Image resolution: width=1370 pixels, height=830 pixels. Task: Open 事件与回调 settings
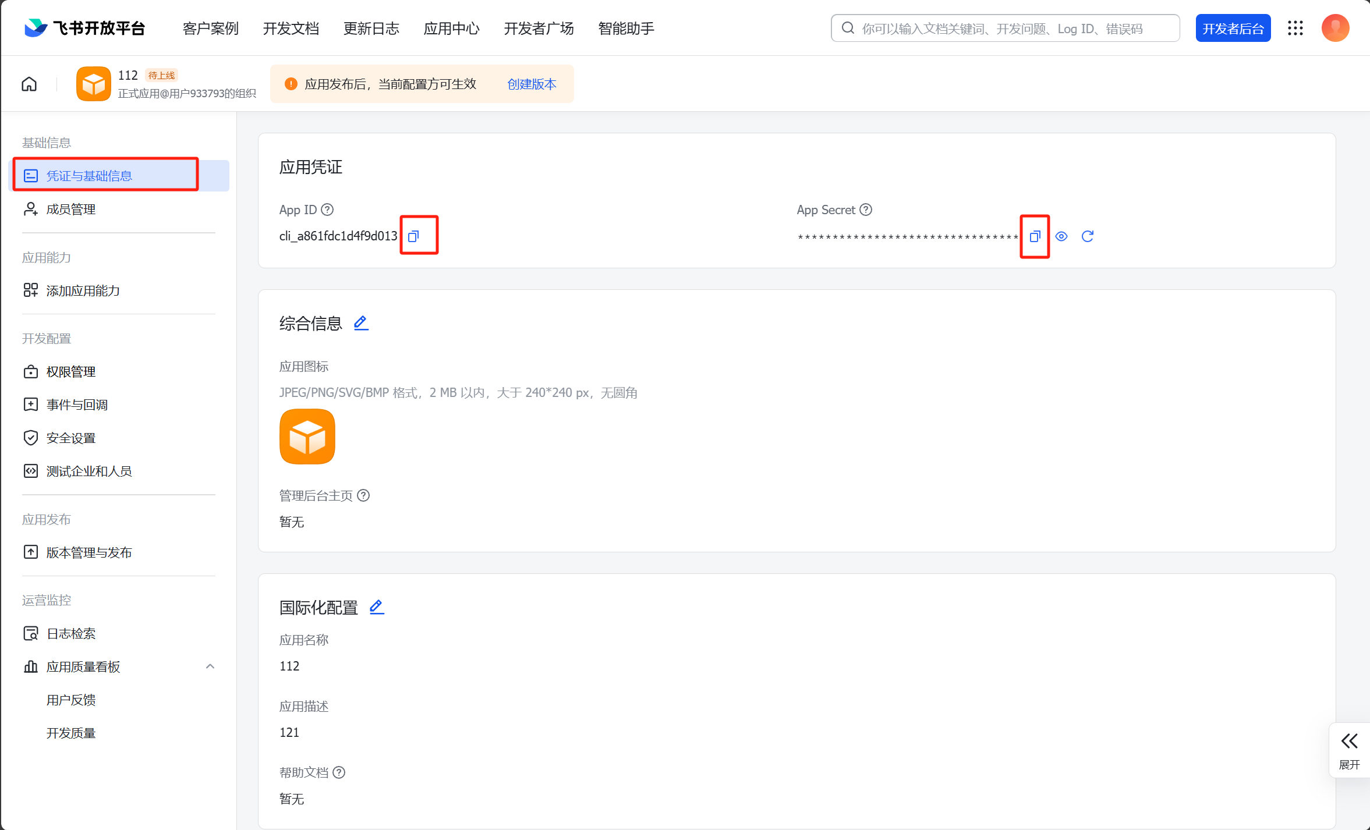(x=77, y=405)
